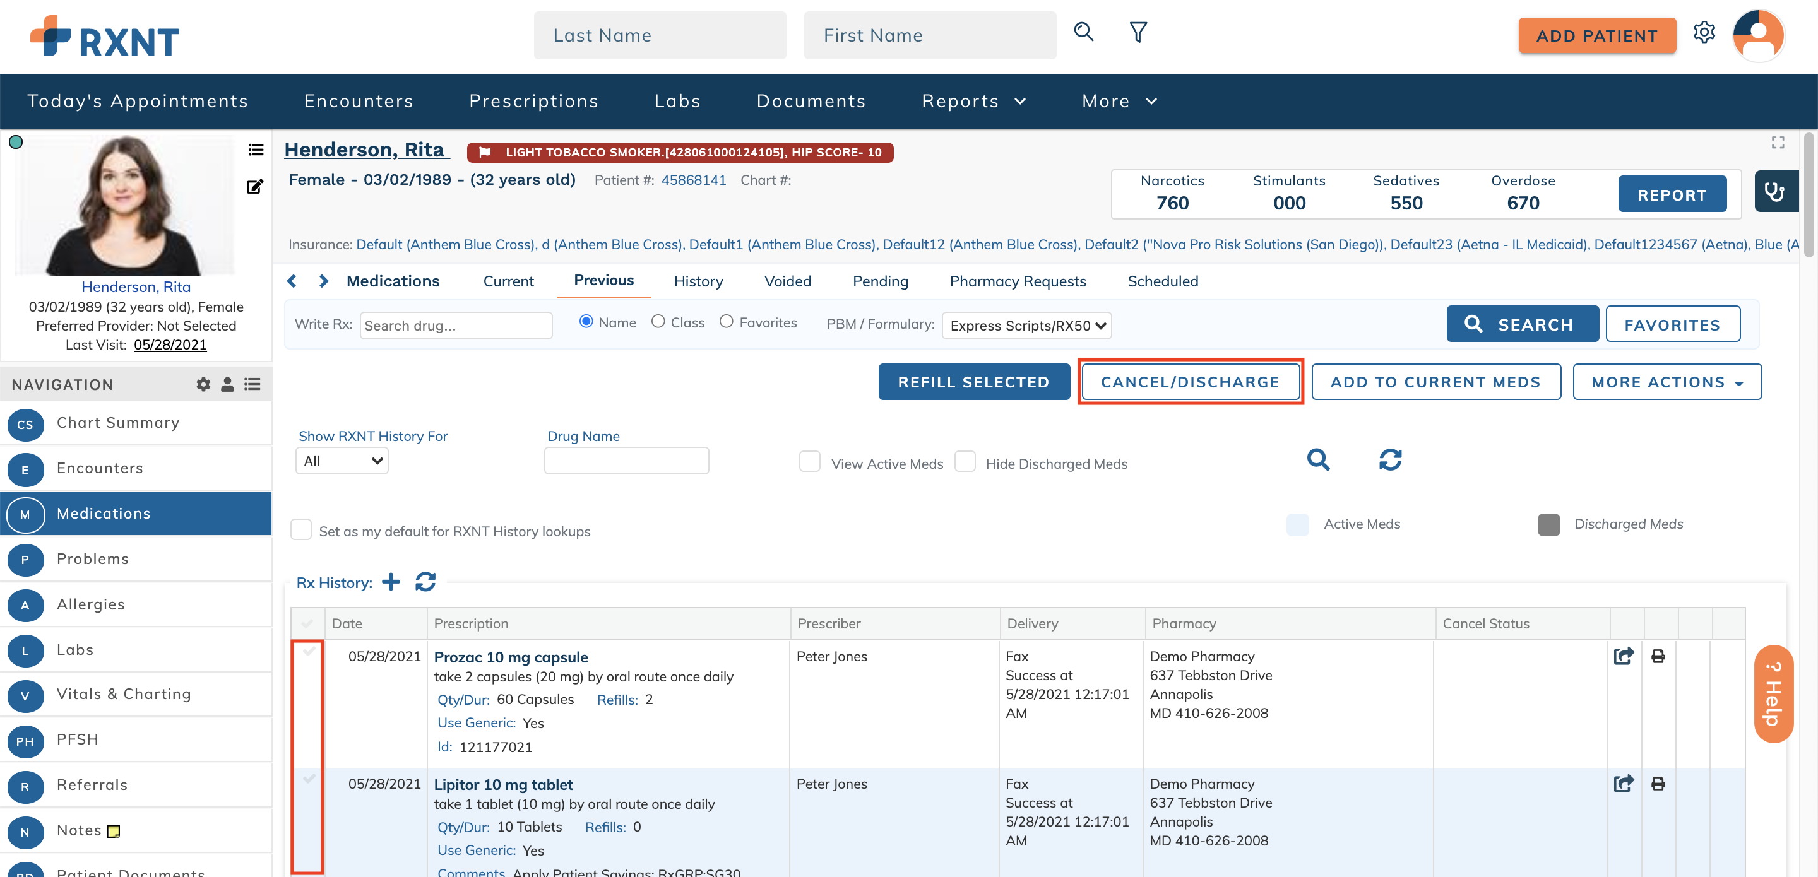Print the Prozac prescription
This screenshot has width=1818, height=877.
tap(1658, 656)
